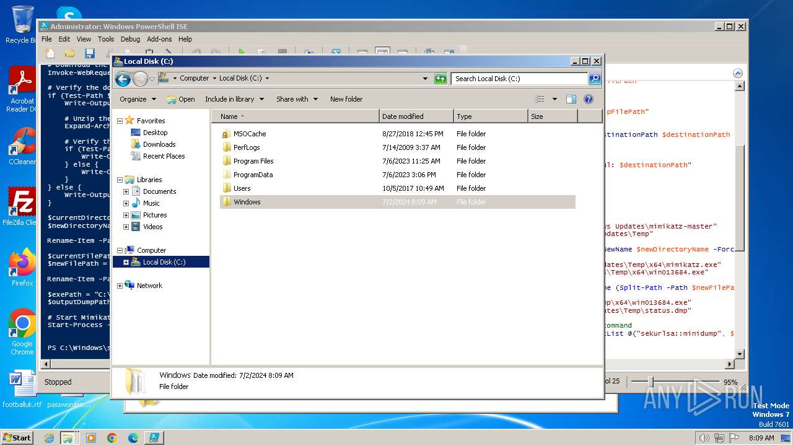Click Microsoft Edge taskbar icon
This screenshot has width=793, height=446.
(133, 438)
